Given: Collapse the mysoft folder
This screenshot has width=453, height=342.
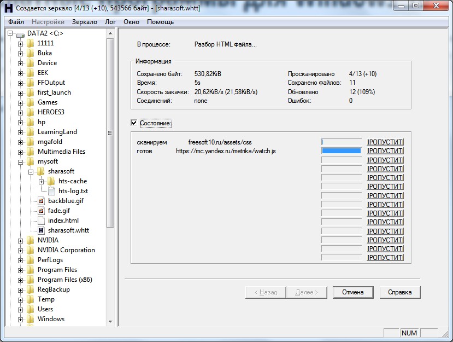Looking at the screenshot, I should 21,162.
